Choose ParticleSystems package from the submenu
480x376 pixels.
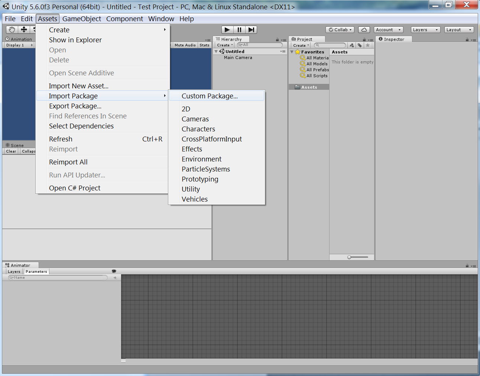pyautogui.click(x=217, y=169)
